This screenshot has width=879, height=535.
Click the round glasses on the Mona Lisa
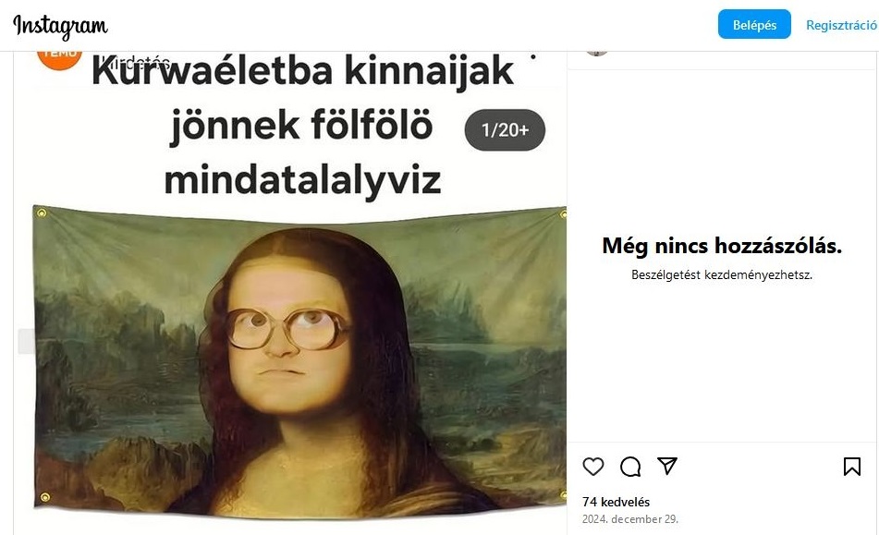[x=288, y=329]
